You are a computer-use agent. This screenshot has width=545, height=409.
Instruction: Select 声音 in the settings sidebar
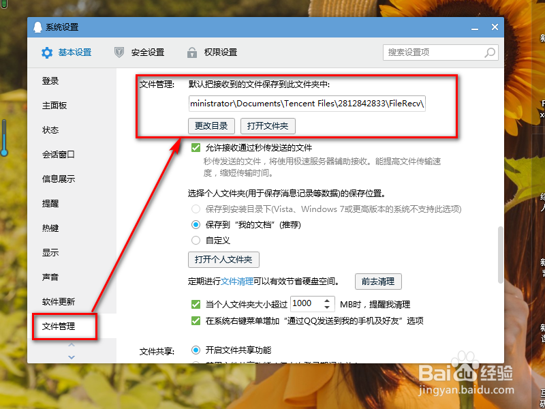[49, 277]
